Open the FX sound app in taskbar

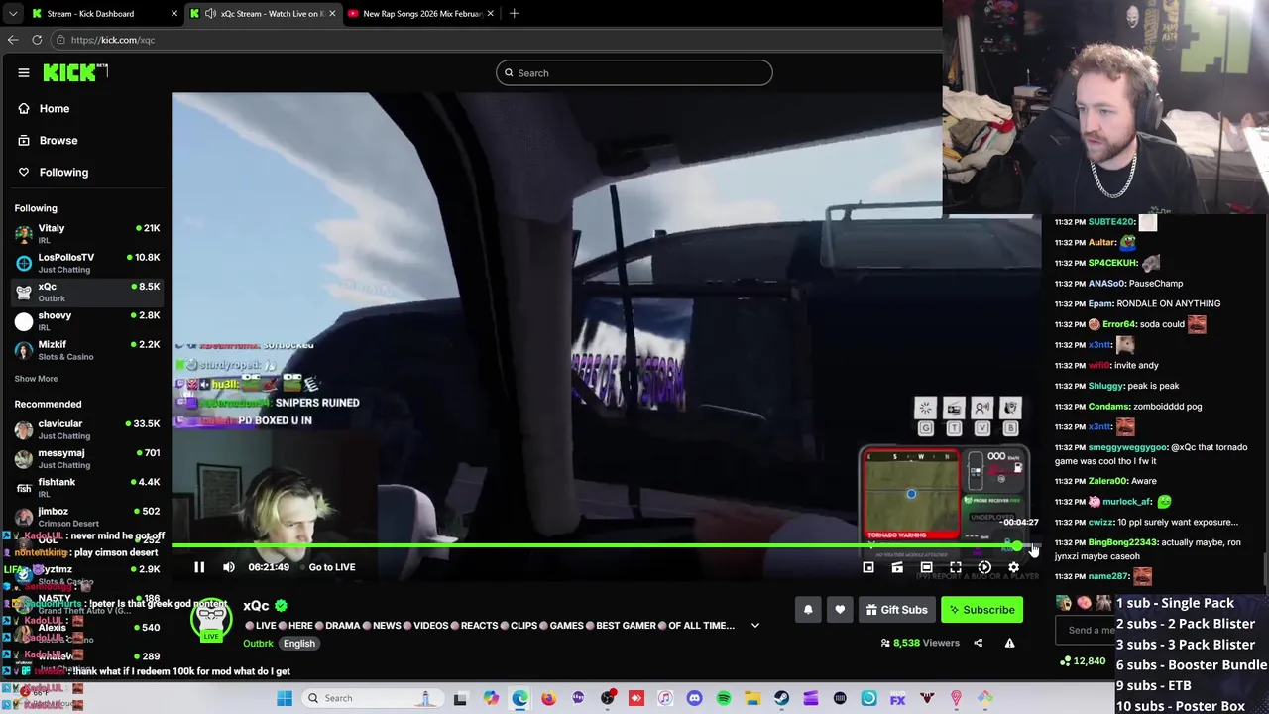tap(898, 698)
